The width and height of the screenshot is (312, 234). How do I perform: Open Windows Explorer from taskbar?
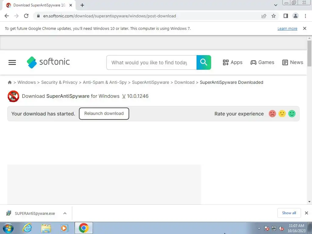46,228
